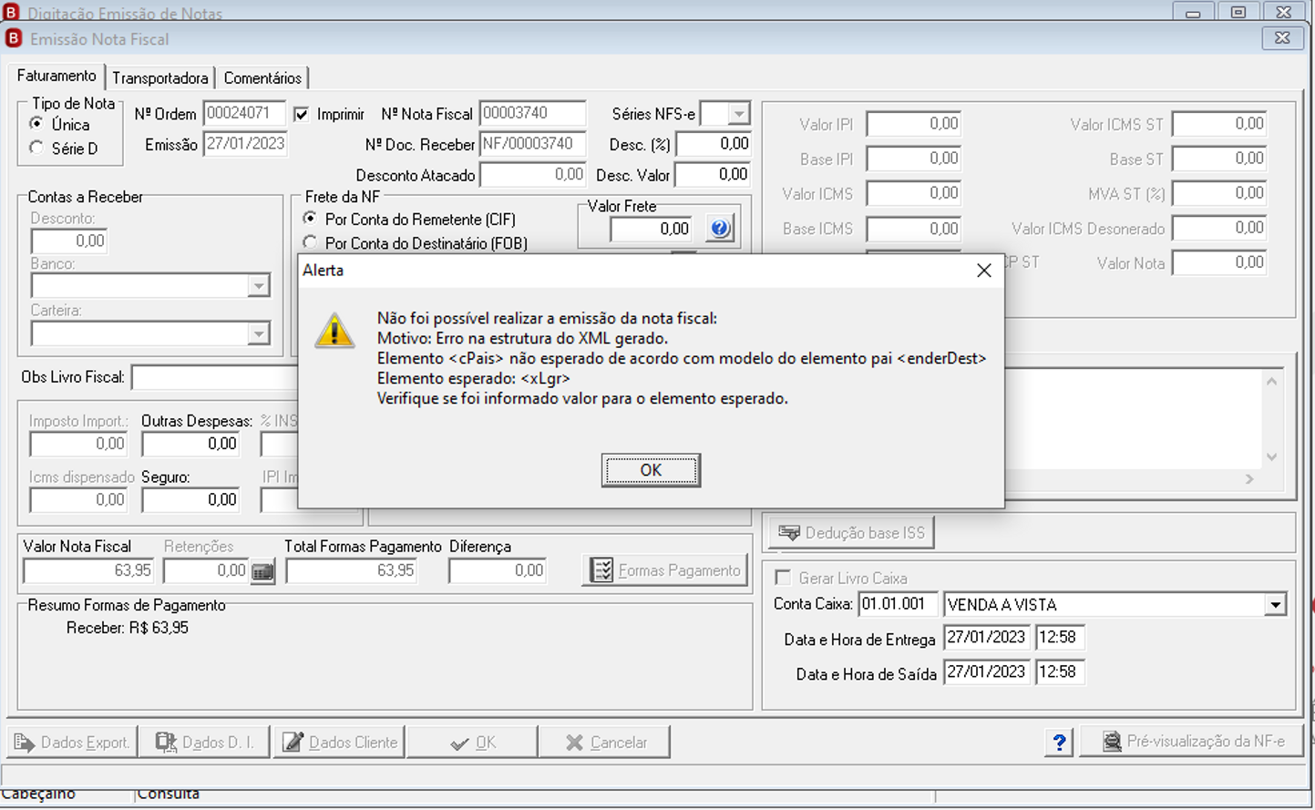The image size is (1315, 810).
Task: Click OK in the Alerta dialog
Action: (651, 470)
